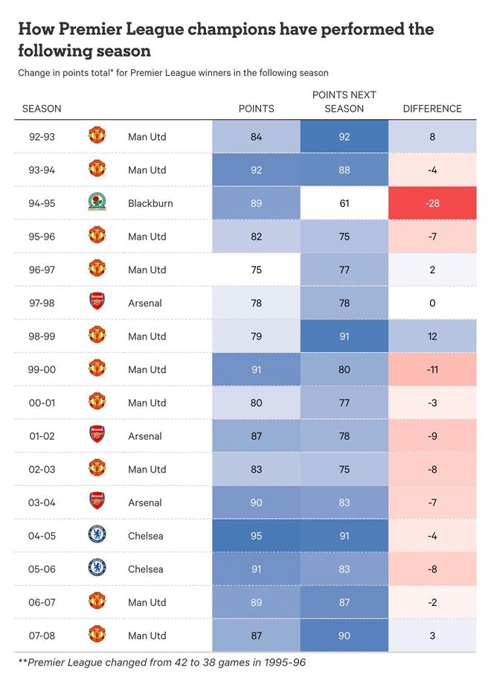The width and height of the screenshot is (491, 684).
Task: Click Chelsea crest in 05-06 row
Action: 97,569
